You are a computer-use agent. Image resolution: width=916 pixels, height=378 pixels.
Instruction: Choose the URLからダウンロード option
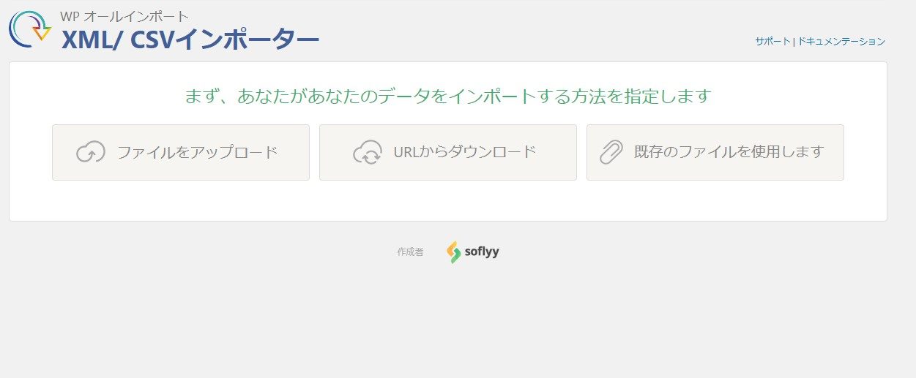coord(448,152)
